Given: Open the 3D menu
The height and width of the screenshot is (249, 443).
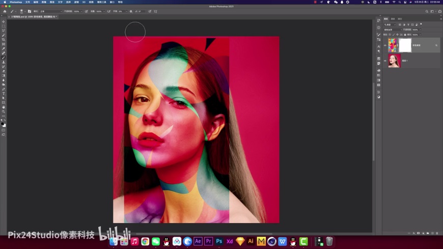Looking at the screenshot, I should coord(84,2).
